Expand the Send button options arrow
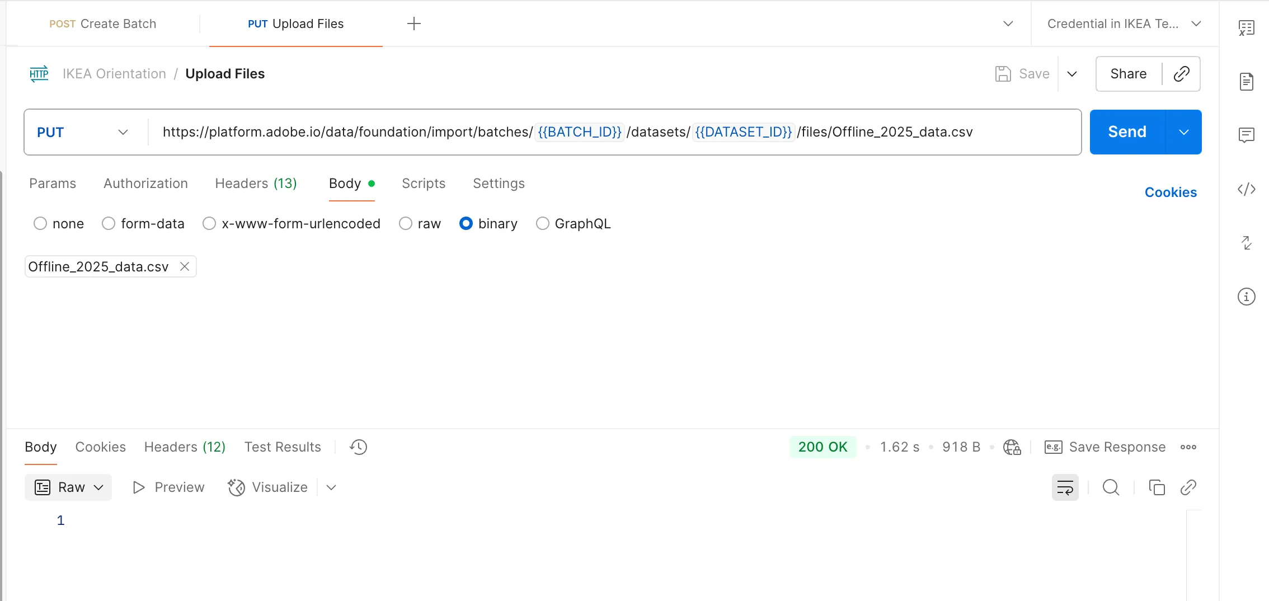The width and height of the screenshot is (1269, 601). click(1183, 132)
